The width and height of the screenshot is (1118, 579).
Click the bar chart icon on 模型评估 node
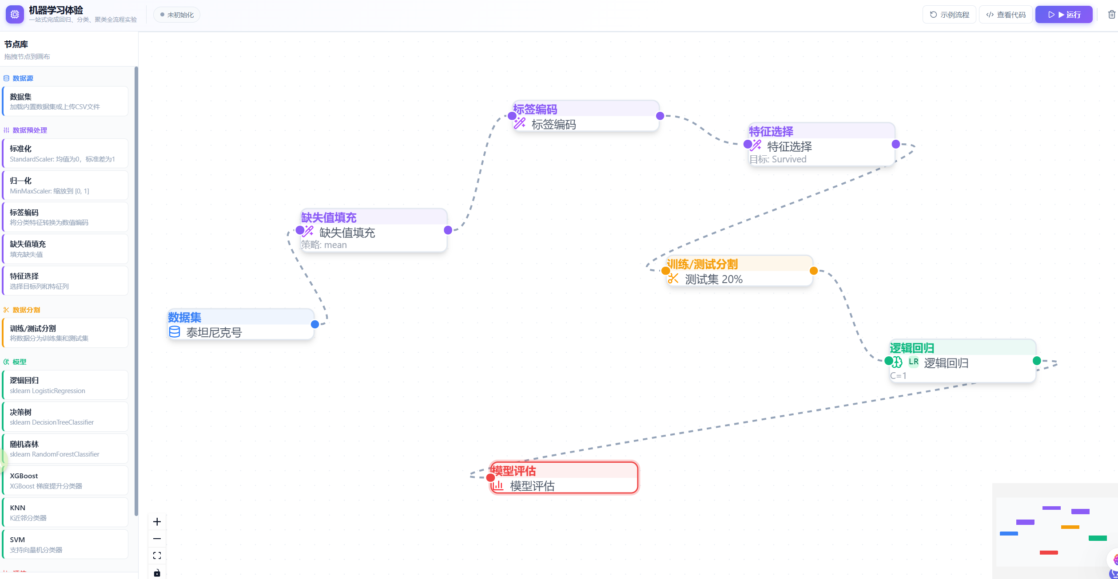(x=498, y=485)
